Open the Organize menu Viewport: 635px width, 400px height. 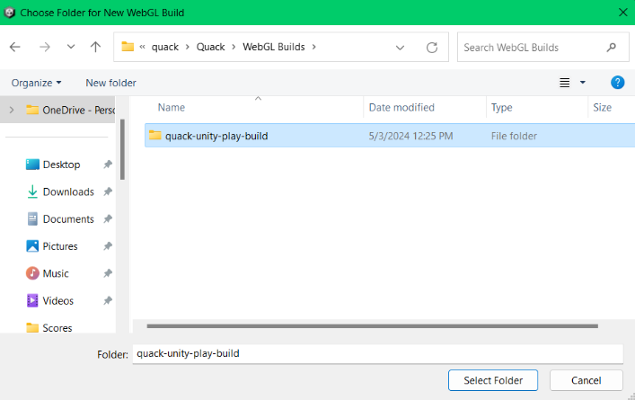tap(37, 83)
